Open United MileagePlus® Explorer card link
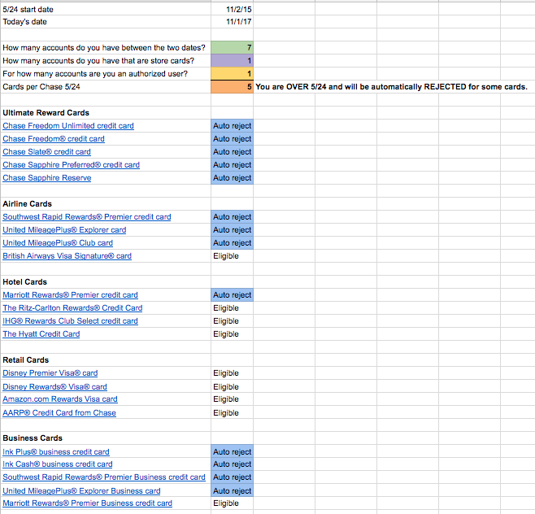535x514 pixels. coord(64,230)
